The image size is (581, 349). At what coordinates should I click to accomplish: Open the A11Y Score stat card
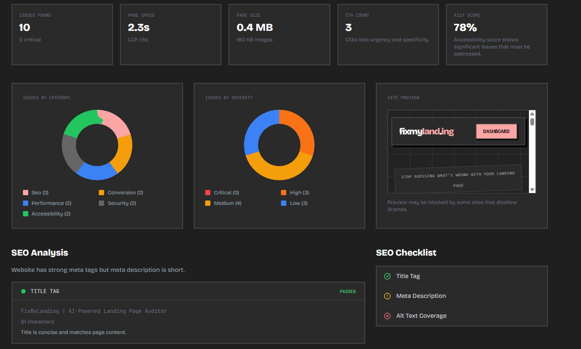click(496, 34)
